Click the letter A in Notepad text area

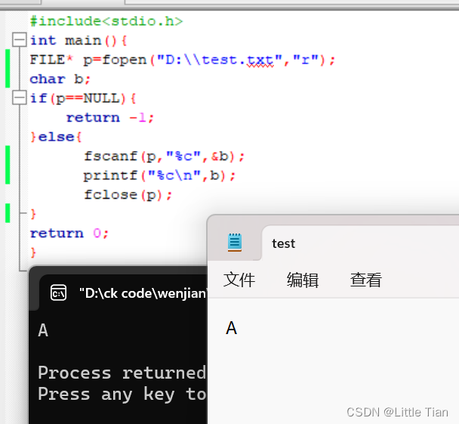click(231, 328)
